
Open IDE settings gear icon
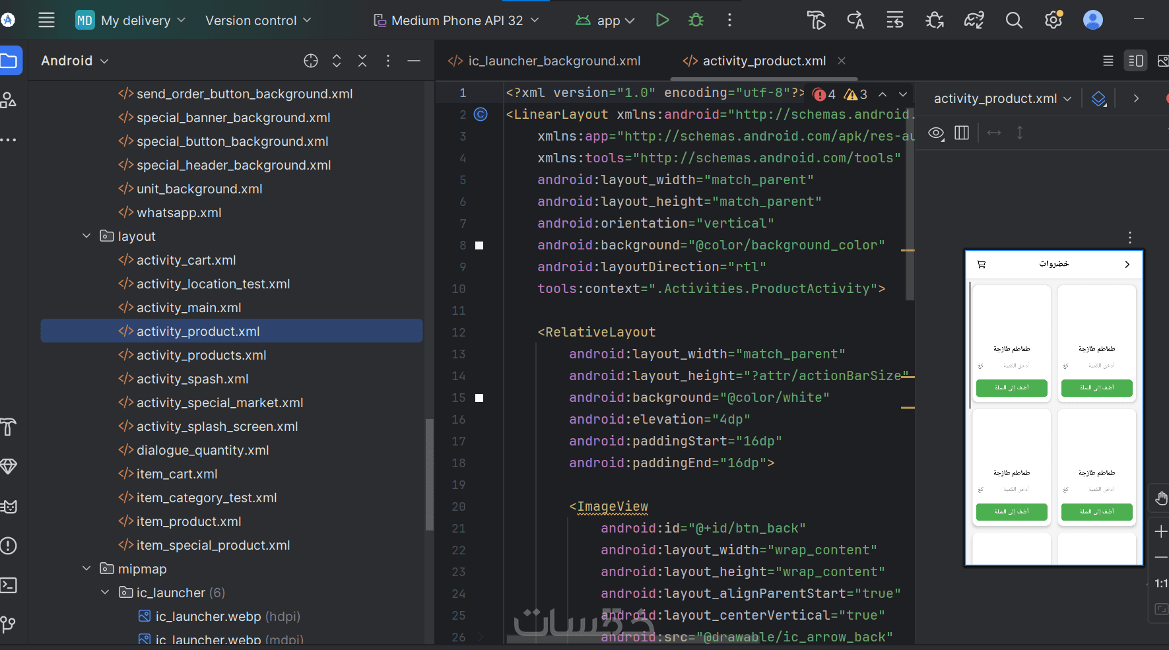[x=1053, y=20]
